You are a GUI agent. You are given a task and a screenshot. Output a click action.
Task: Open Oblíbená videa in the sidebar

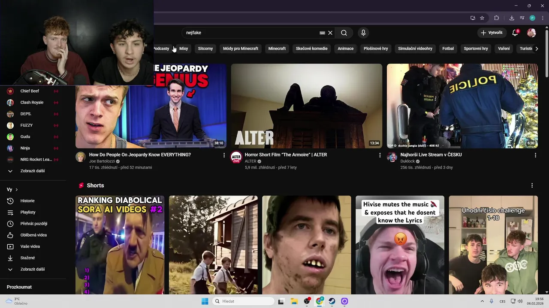point(33,235)
